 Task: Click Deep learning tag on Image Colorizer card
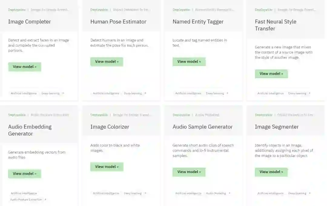[x=133, y=193]
